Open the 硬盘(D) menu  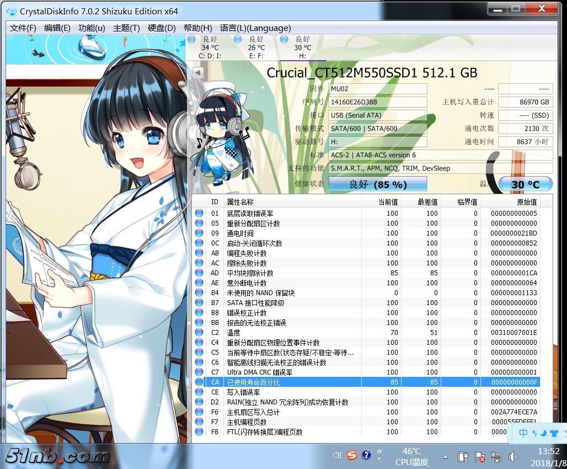[162, 28]
